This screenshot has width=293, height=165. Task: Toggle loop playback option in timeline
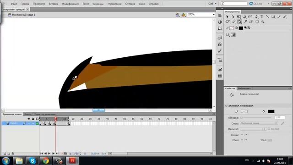65,154
